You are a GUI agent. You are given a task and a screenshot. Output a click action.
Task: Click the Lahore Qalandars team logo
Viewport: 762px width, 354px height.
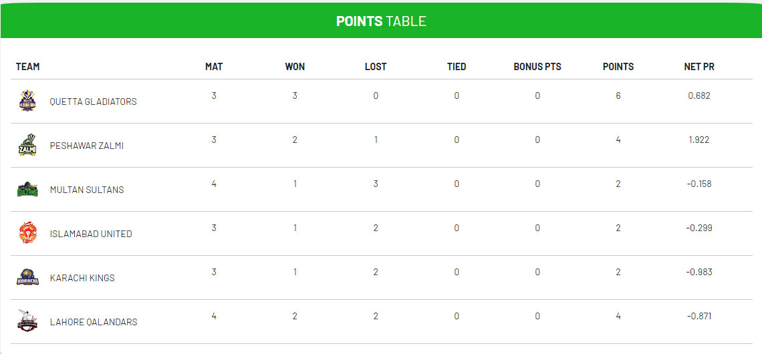point(27,321)
